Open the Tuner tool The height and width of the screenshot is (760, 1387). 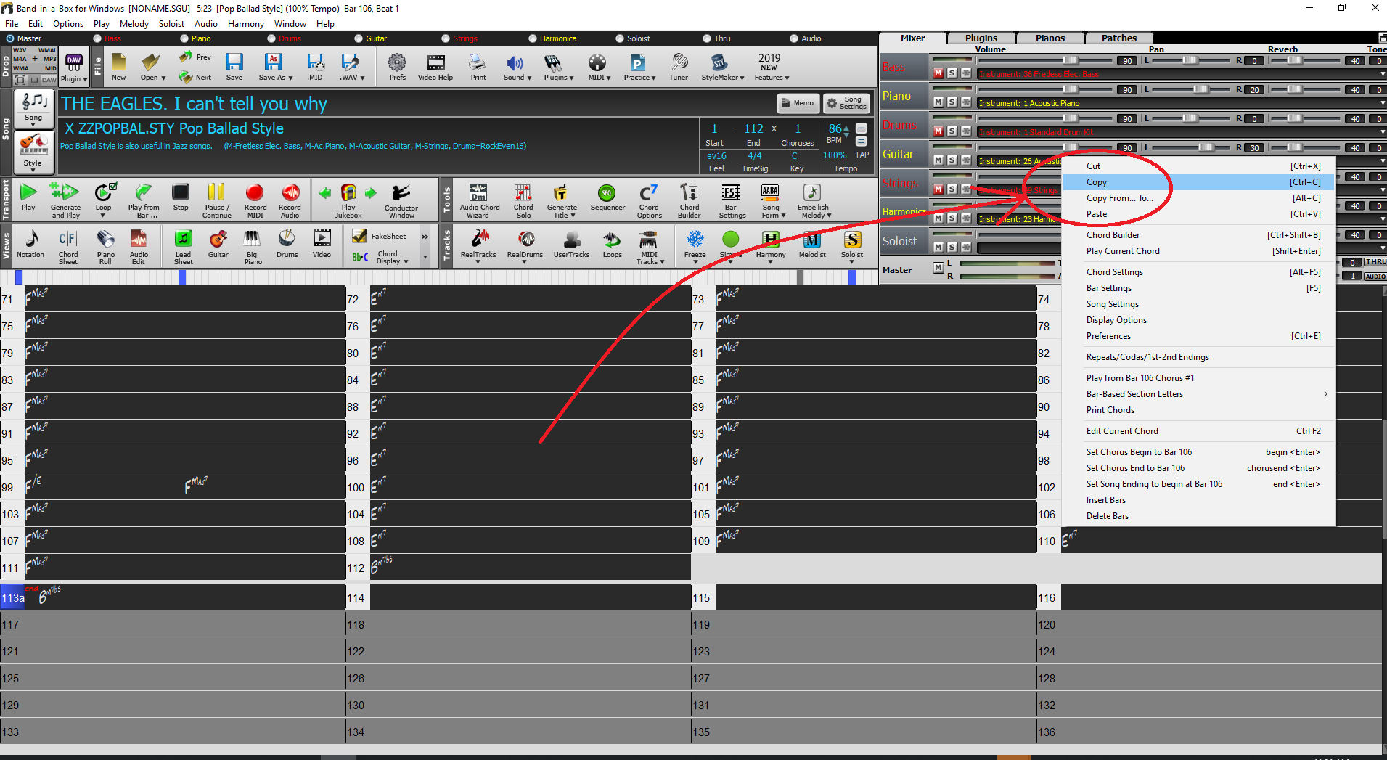(x=679, y=67)
